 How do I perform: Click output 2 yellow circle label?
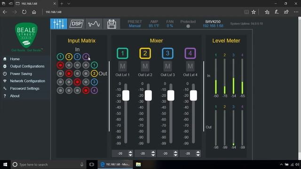[x=94, y=74]
